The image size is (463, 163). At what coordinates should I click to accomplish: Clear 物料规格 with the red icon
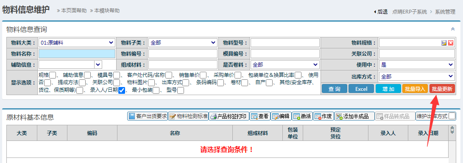coord(451,43)
